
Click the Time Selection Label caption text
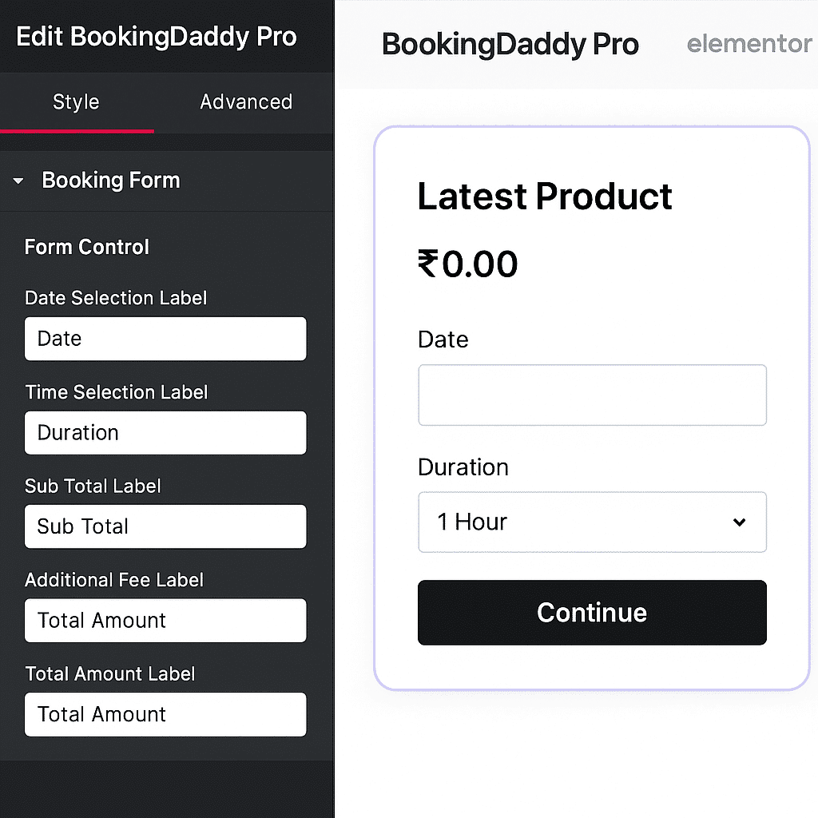click(x=116, y=392)
